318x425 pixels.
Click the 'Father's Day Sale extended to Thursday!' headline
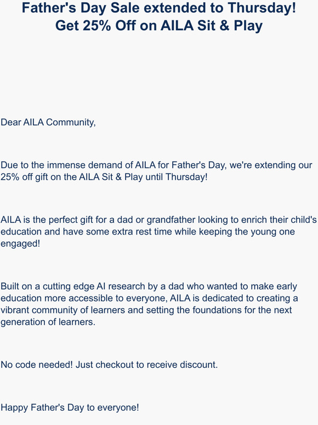point(159,8)
